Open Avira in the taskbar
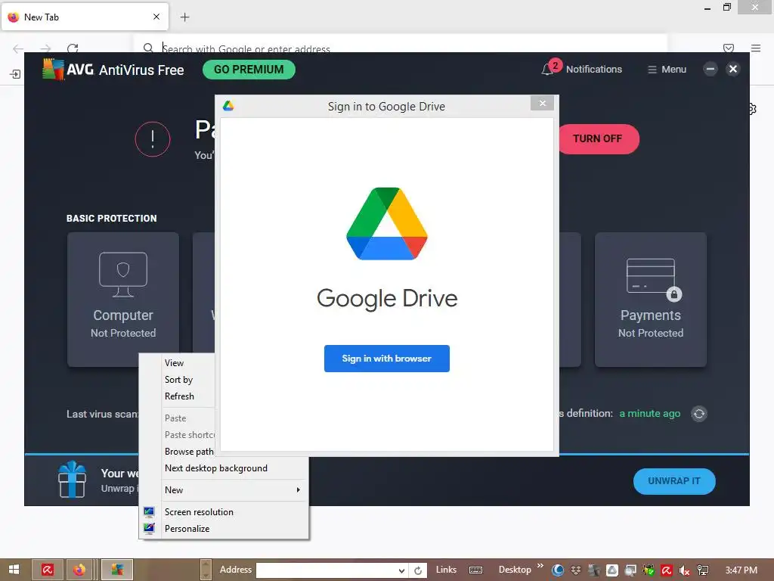 pos(48,570)
